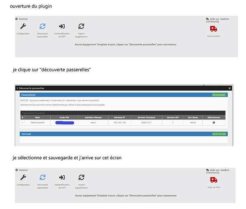Click the Terminal blue section header
The image size is (246, 209).
tap(124, 134)
